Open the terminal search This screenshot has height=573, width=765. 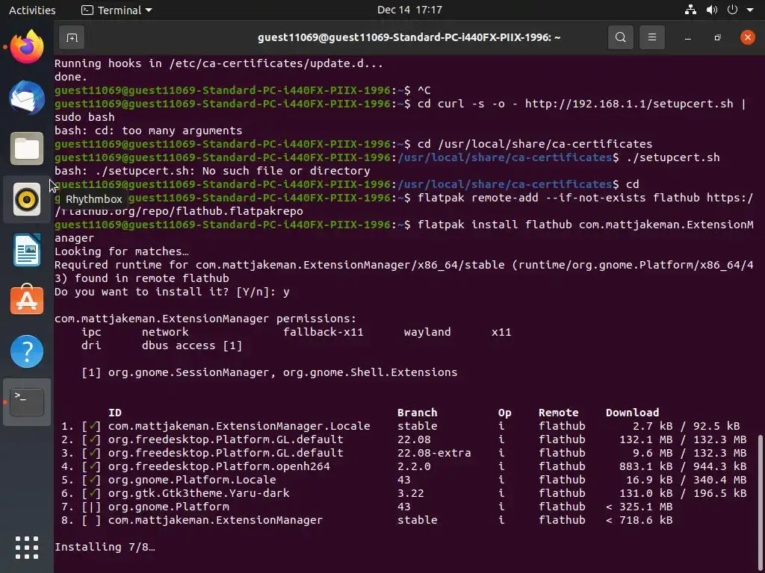[x=621, y=37]
